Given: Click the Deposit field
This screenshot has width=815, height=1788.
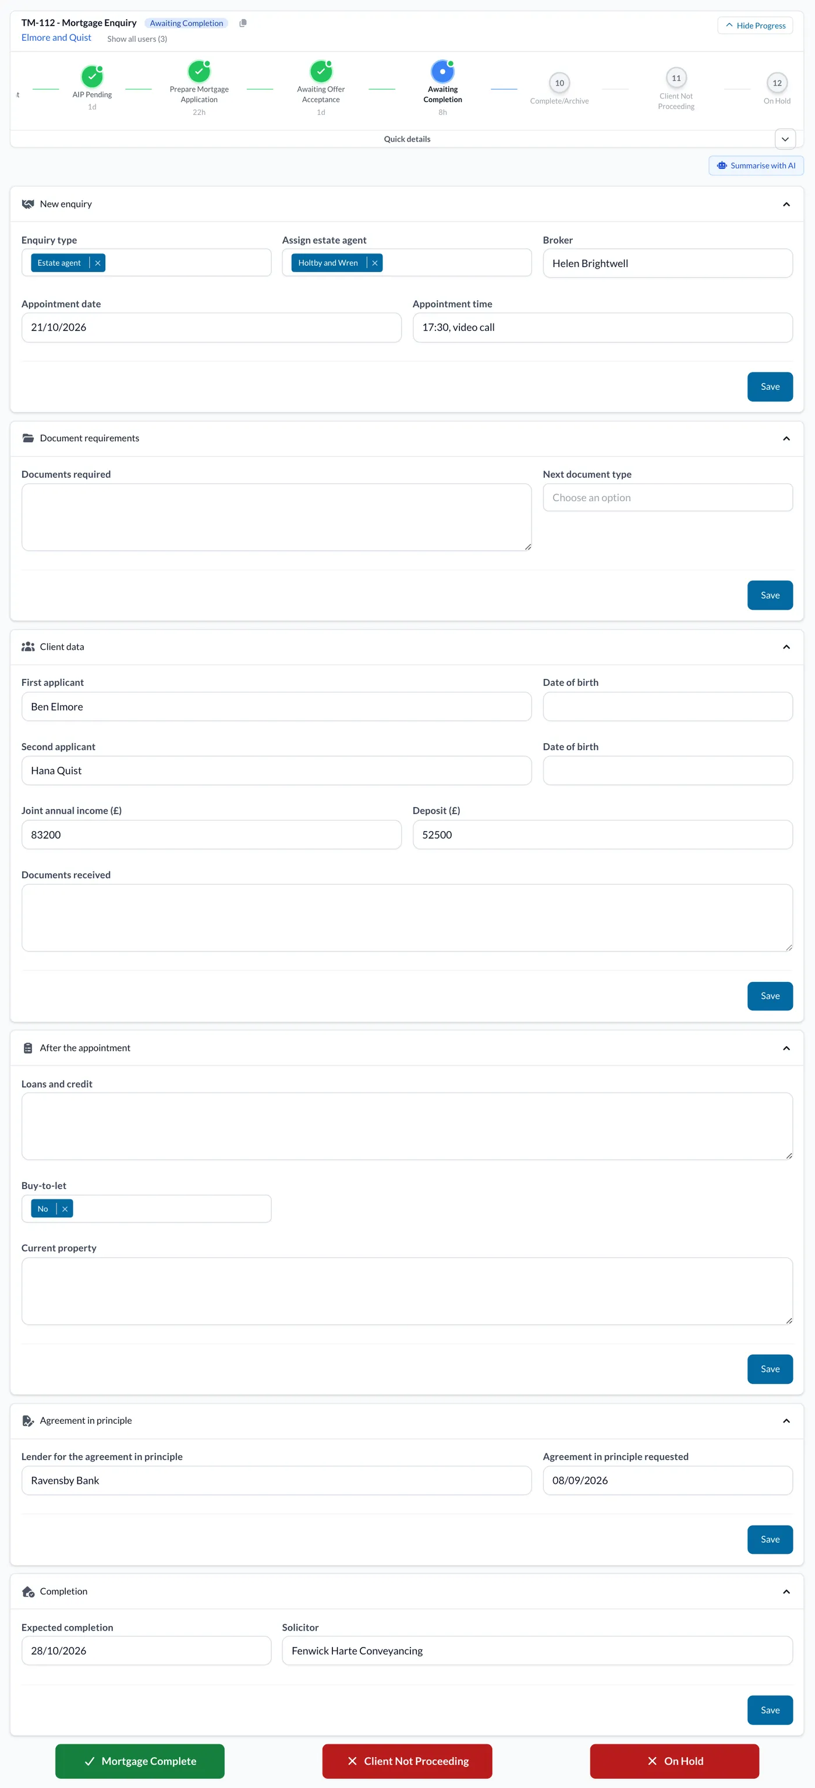Looking at the screenshot, I should (x=602, y=835).
